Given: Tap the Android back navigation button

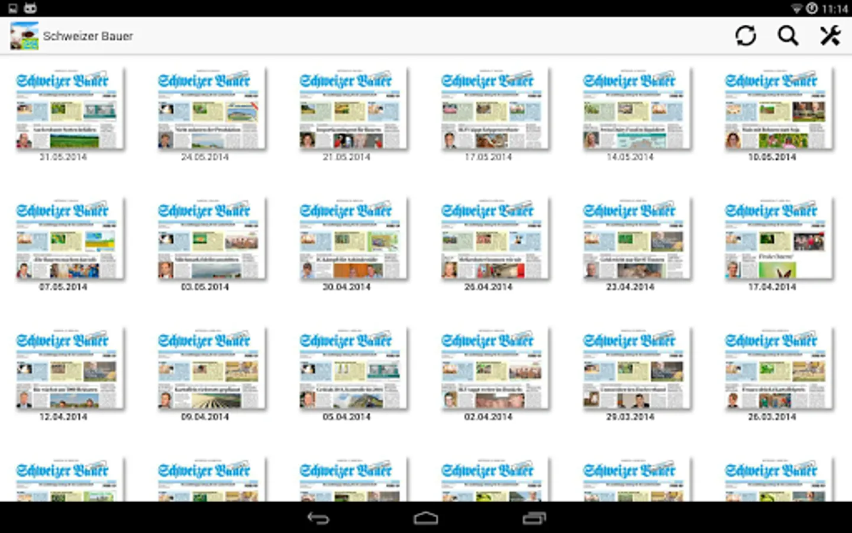Looking at the screenshot, I should (318, 518).
